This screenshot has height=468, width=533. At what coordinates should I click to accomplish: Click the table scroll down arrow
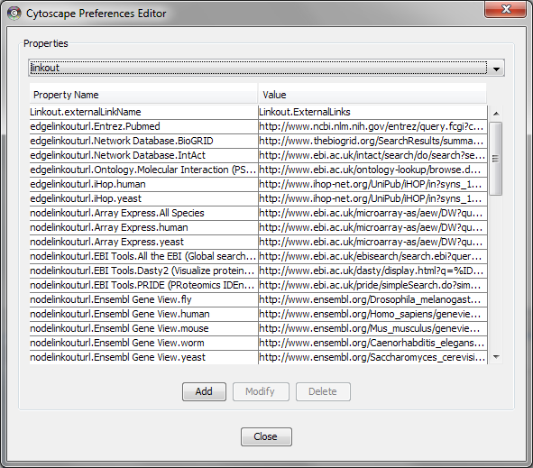point(496,357)
